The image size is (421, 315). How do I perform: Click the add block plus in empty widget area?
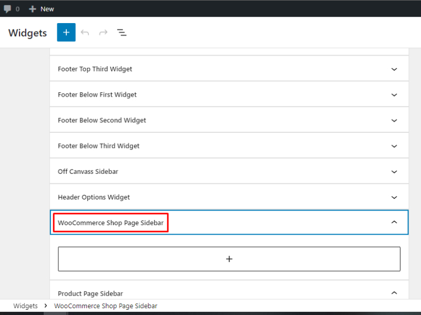[229, 259]
